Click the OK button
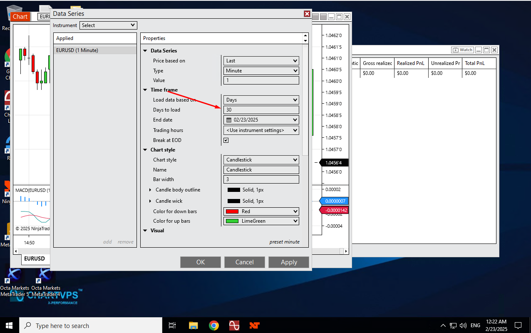Viewport: 531px width, 333px height. coord(200,262)
